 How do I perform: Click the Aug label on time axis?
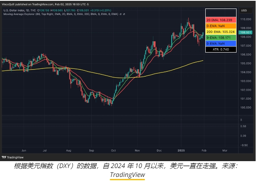point(69,151)
